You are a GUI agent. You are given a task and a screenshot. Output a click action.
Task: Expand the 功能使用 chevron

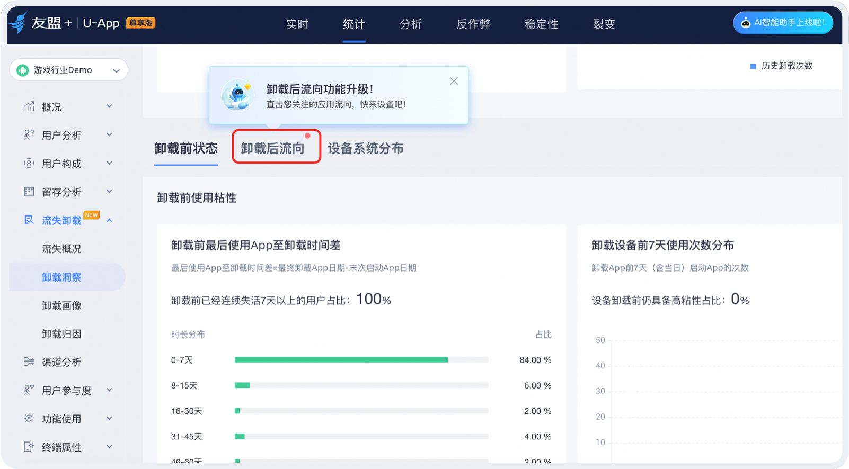coord(109,419)
